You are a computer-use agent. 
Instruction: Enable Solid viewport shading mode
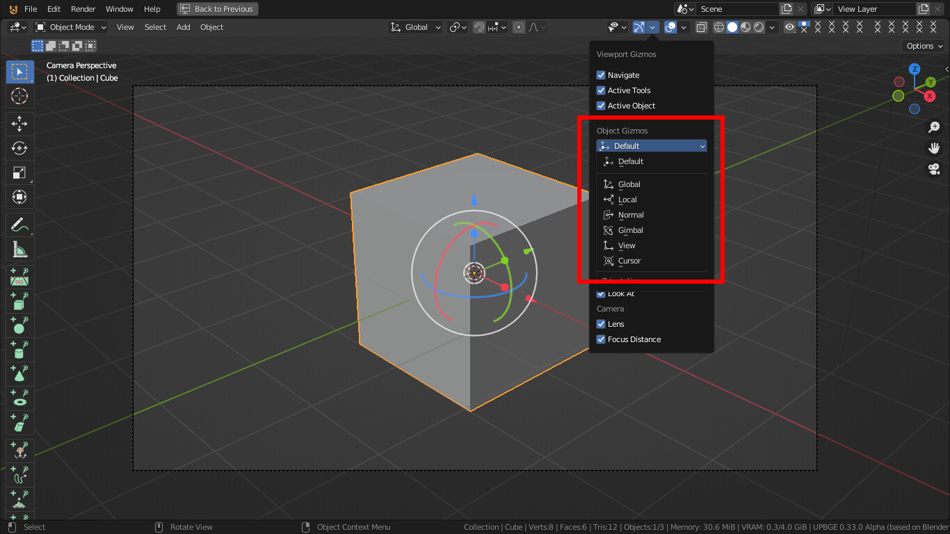(x=732, y=27)
